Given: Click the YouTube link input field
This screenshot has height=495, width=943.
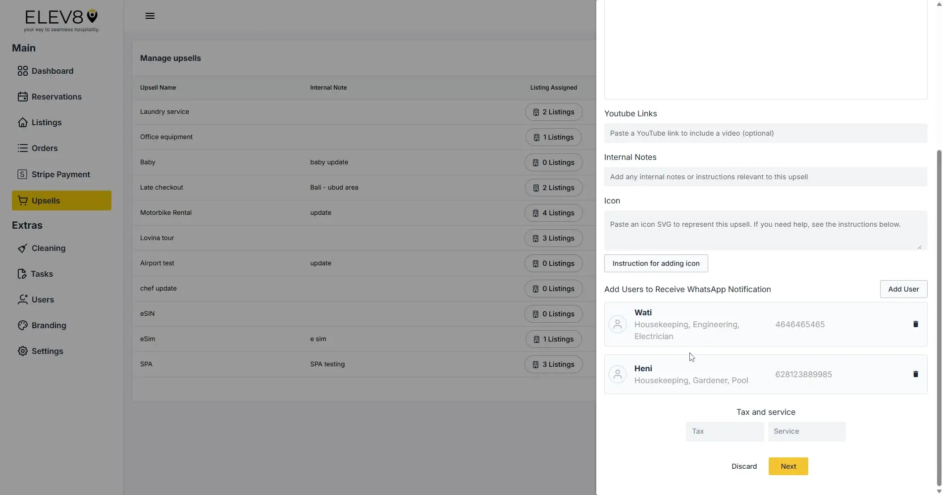Looking at the screenshot, I should 765,133.
